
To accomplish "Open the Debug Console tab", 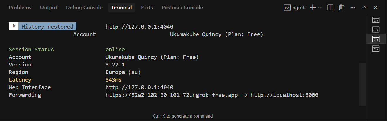I will (x=84, y=8).
